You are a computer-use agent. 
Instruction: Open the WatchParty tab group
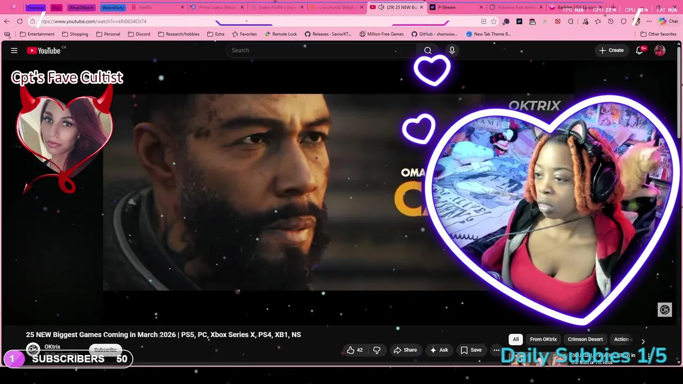point(113,7)
